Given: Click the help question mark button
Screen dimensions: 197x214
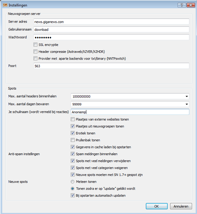Looking at the screenshot, I should [x=182, y=5].
